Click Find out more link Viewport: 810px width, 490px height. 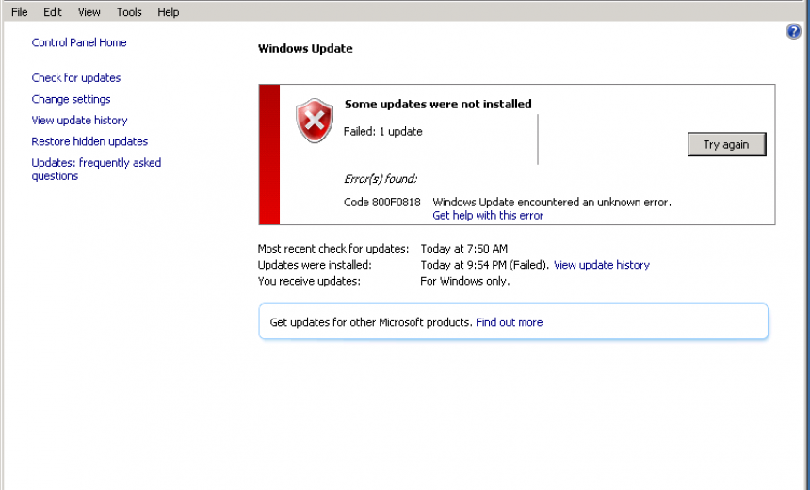pyautogui.click(x=509, y=322)
